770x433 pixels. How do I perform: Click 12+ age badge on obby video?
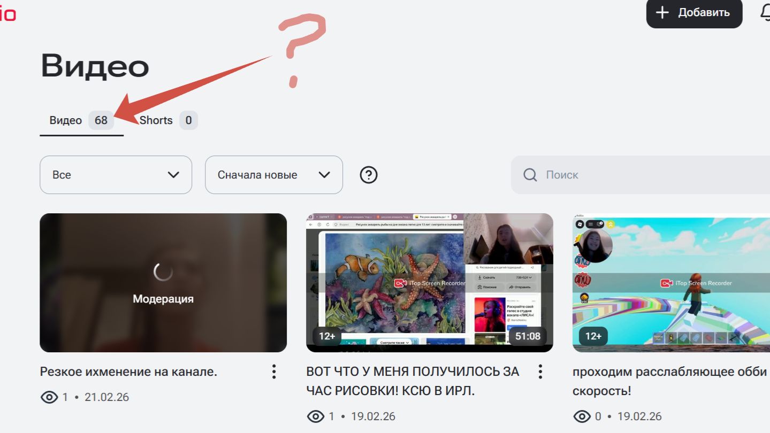pyautogui.click(x=593, y=336)
